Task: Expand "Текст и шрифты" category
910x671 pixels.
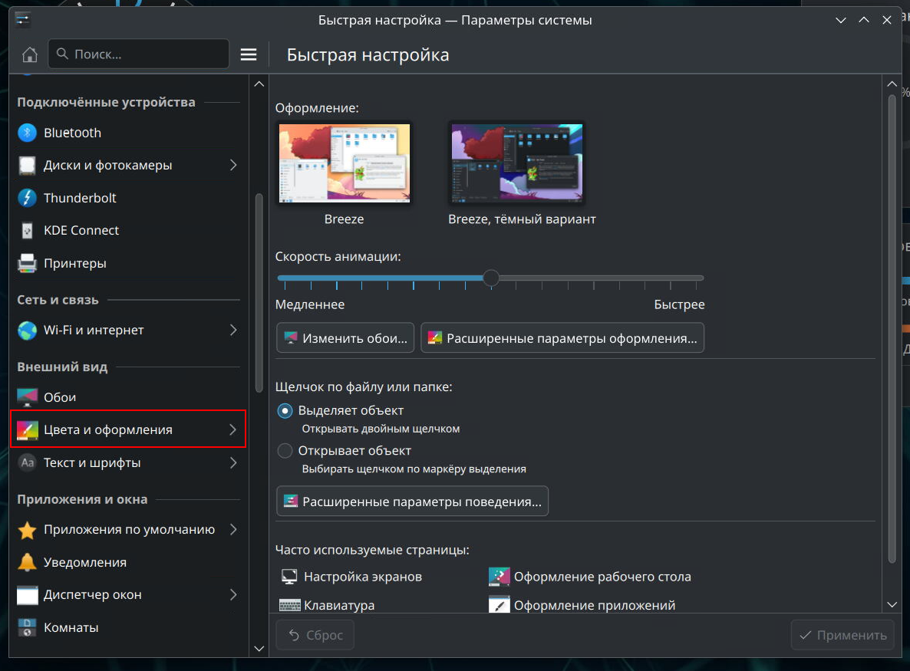Action: [x=232, y=462]
